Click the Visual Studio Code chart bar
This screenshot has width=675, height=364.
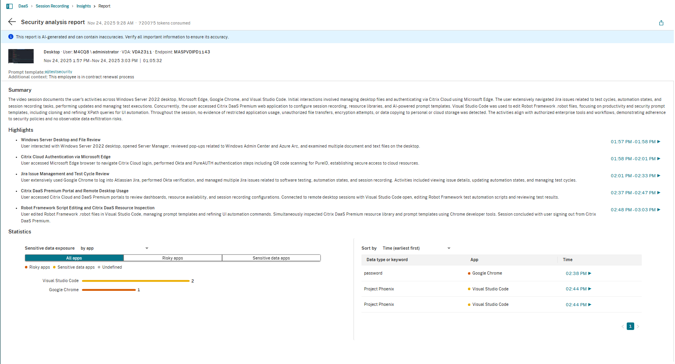tap(136, 281)
